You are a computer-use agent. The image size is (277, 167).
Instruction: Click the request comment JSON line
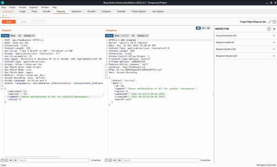[49, 97]
